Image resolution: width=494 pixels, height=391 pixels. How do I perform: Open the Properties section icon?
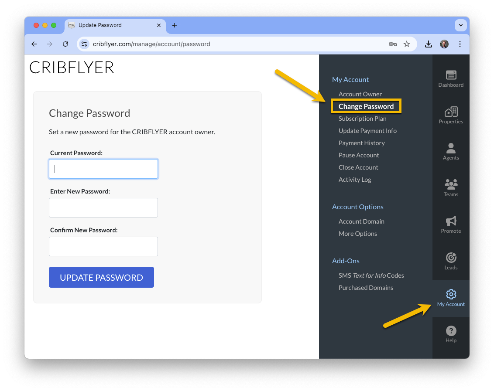pyautogui.click(x=451, y=112)
